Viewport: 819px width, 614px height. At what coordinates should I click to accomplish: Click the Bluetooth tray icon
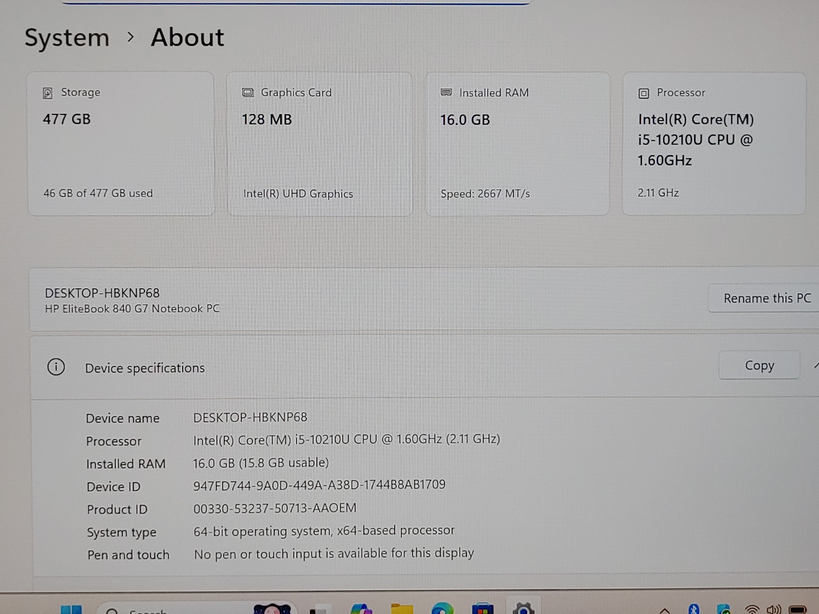[693, 609]
